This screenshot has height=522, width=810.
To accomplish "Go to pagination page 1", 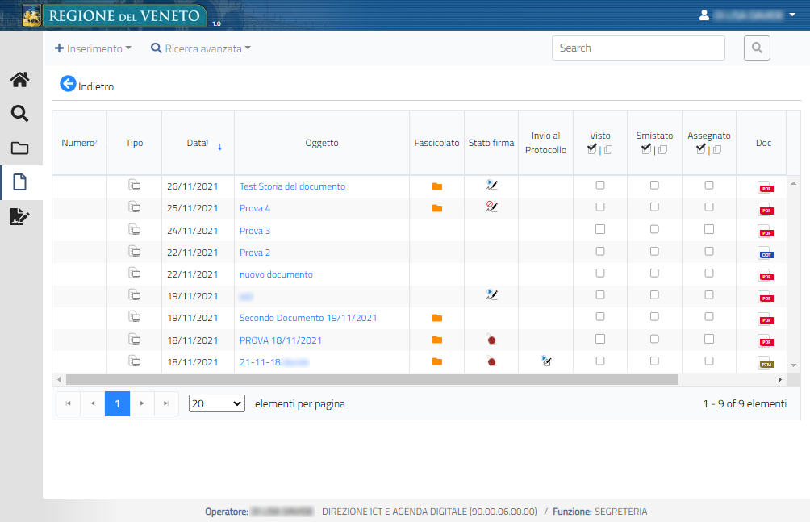I will (x=117, y=403).
